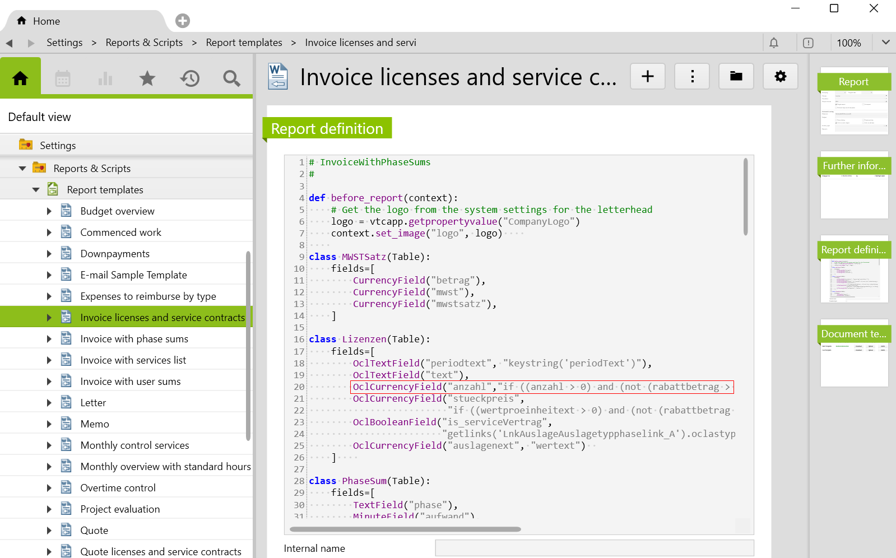The image size is (896, 558).
Task: Open the three-dot actions menu
Action: point(692,76)
